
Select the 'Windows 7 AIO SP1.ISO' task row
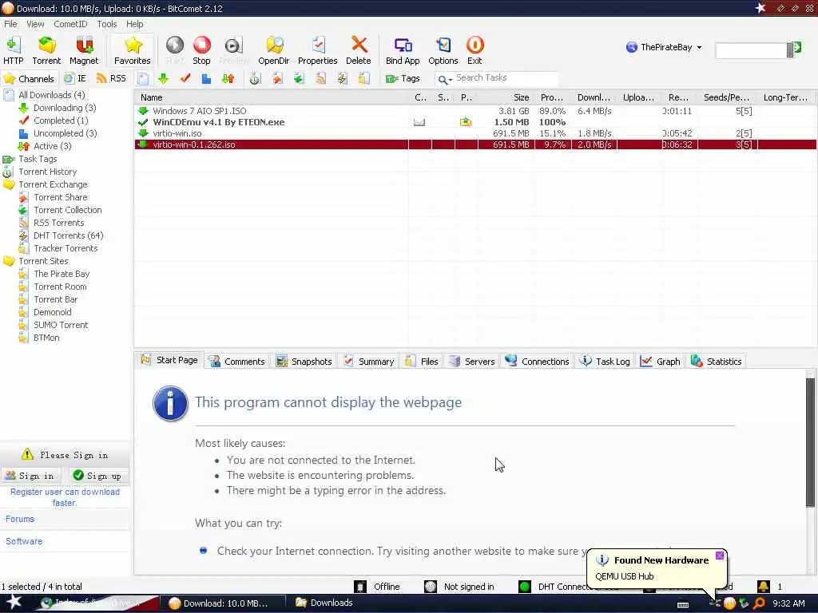475,111
